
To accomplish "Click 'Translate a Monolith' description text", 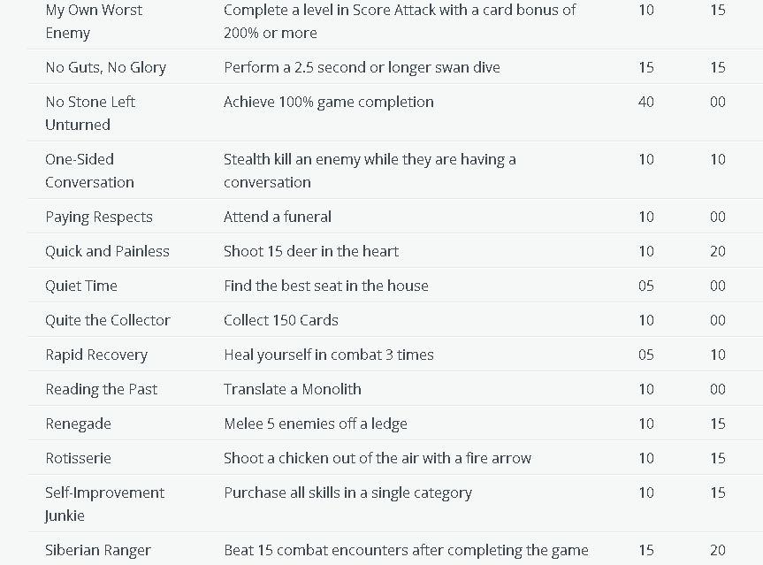I will coord(293,389).
